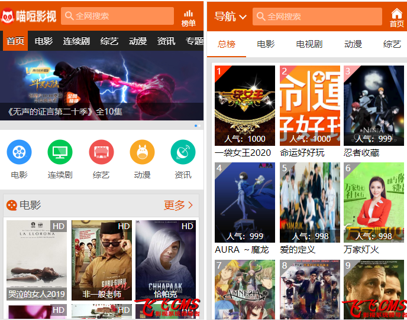407x320 pixels.
Task: Click the search magnifier in right header
Action: point(261,17)
